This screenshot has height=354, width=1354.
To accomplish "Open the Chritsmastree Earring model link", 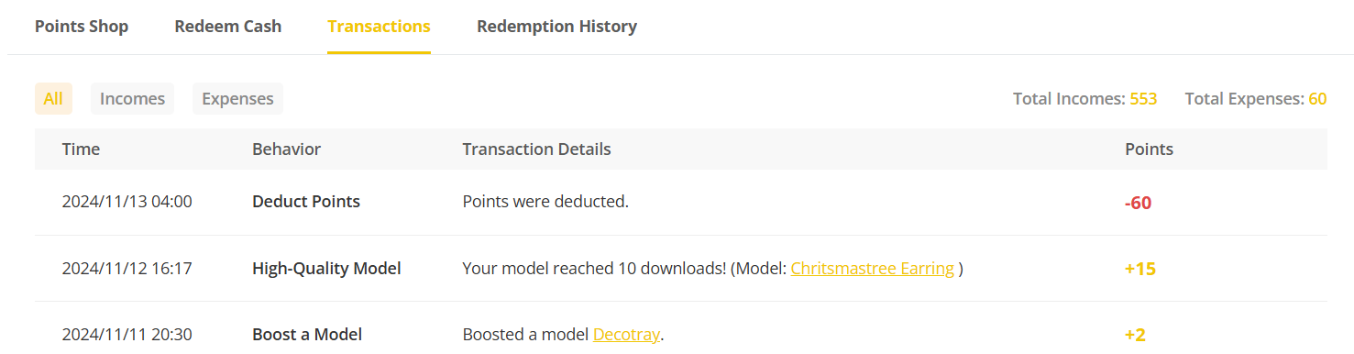I will (872, 269).
